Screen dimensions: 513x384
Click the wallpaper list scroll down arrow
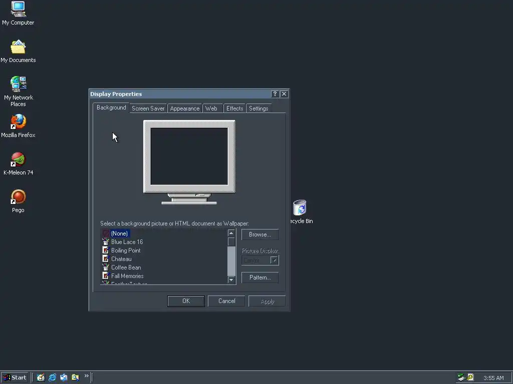[x=231, y=280]
